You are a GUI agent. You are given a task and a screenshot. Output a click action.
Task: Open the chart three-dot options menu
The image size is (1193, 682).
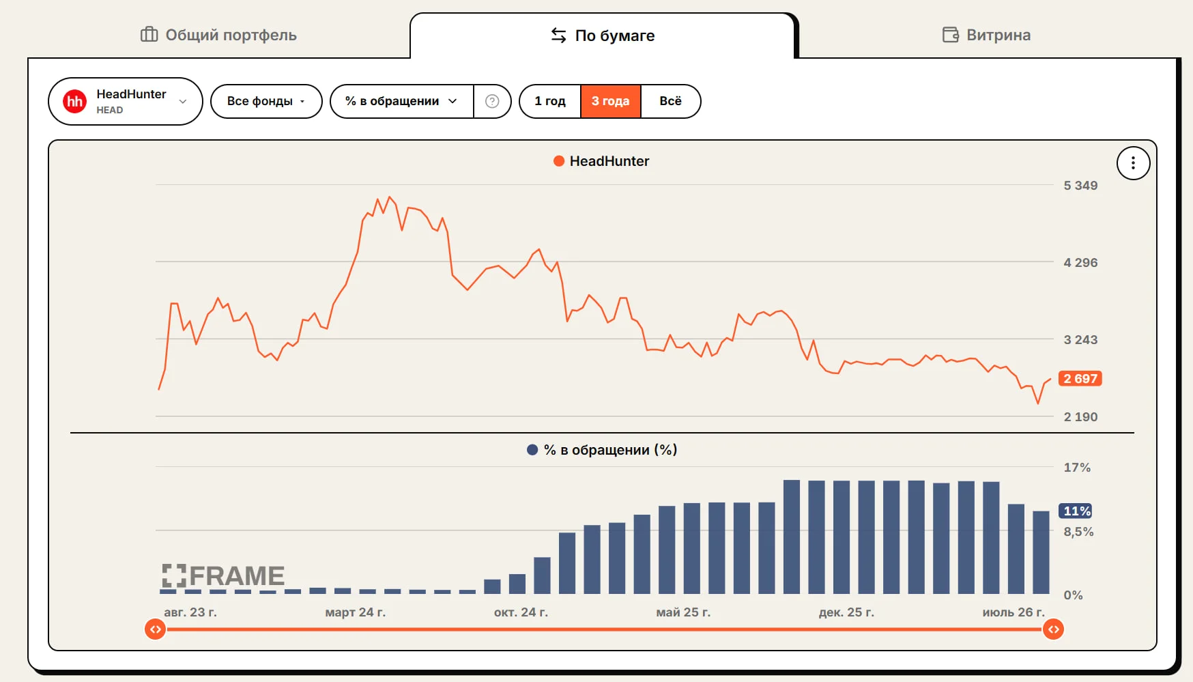pyautogui.click(x=1133, y=163)
